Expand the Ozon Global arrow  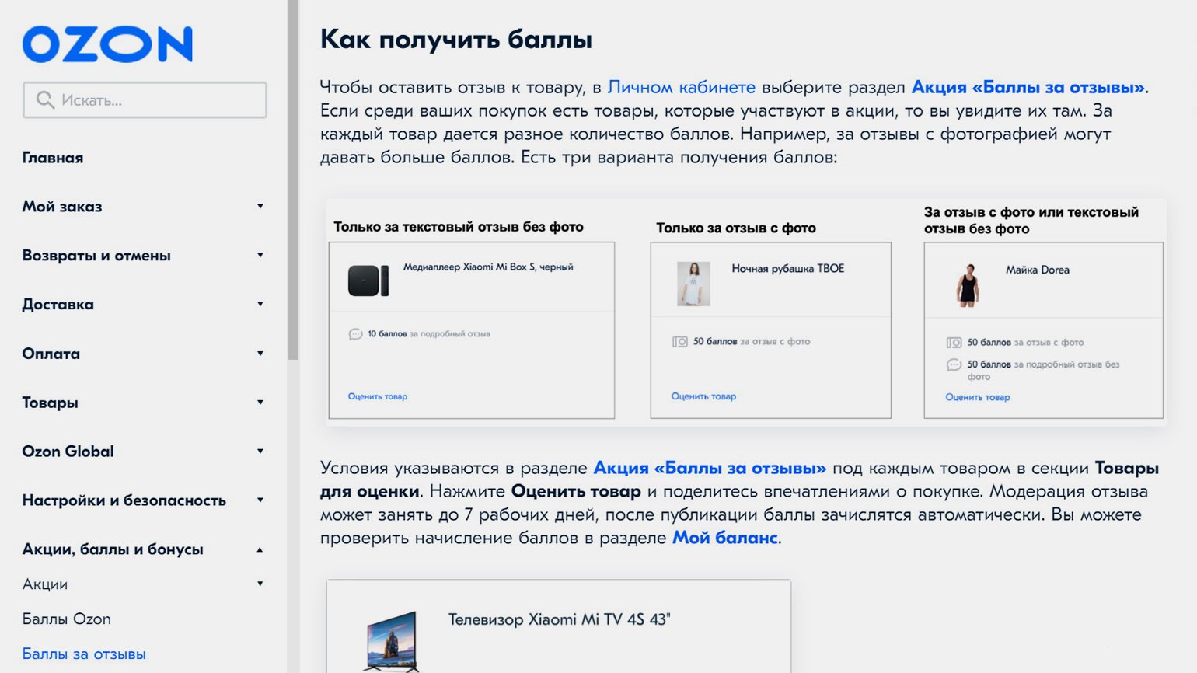pyautogui.click(x=260, y=451)
